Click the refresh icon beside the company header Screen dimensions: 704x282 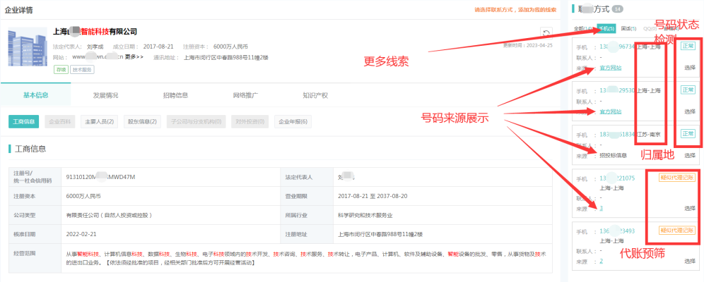point(545,32)
